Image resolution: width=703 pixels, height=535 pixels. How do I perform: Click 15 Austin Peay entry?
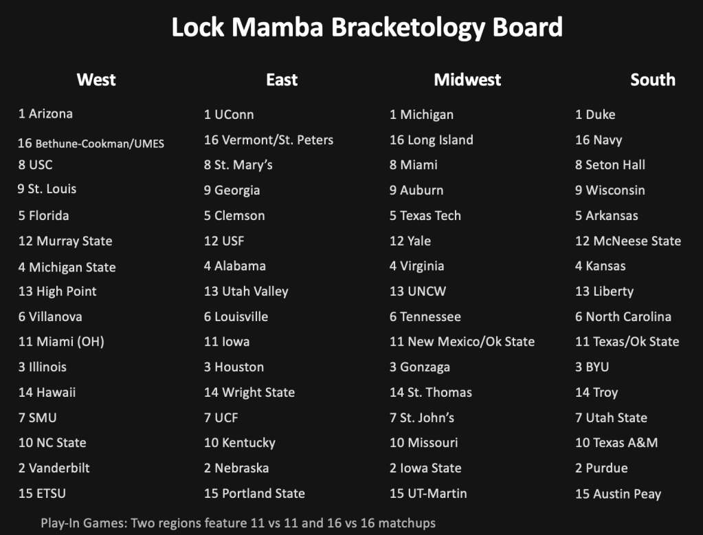click(x=618, y=494)
